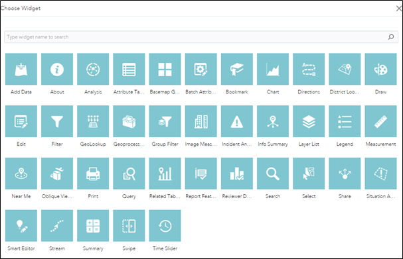
Task: Pick the Stream widget
Action: click(x=57, y=226)
